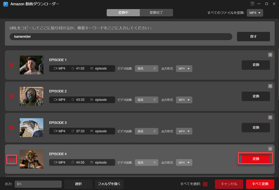Remove Episode 2 with its X icon
This screenshot has height=190, width=279.
[270, 86]
